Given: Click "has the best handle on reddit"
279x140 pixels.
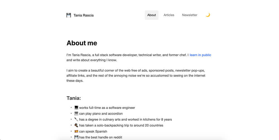Looking at the screenshot, I should 101,137.
